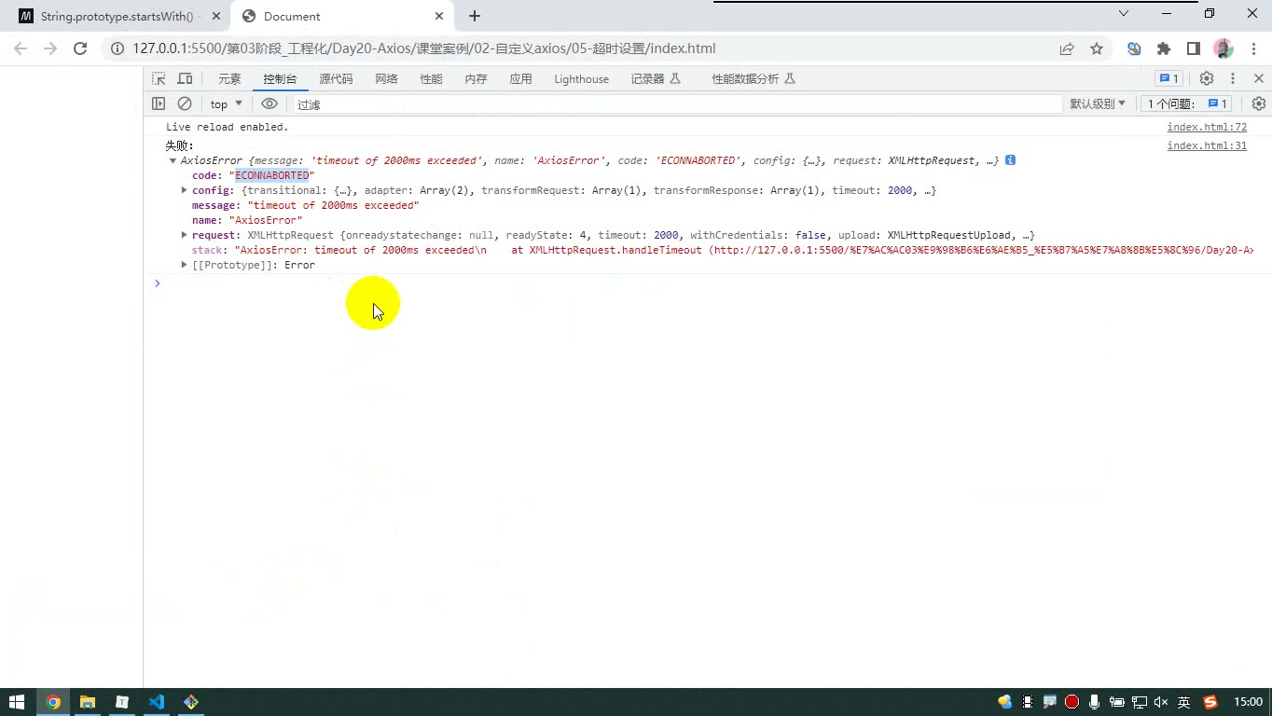Open the DevTools more options menu

[1232, 79]
